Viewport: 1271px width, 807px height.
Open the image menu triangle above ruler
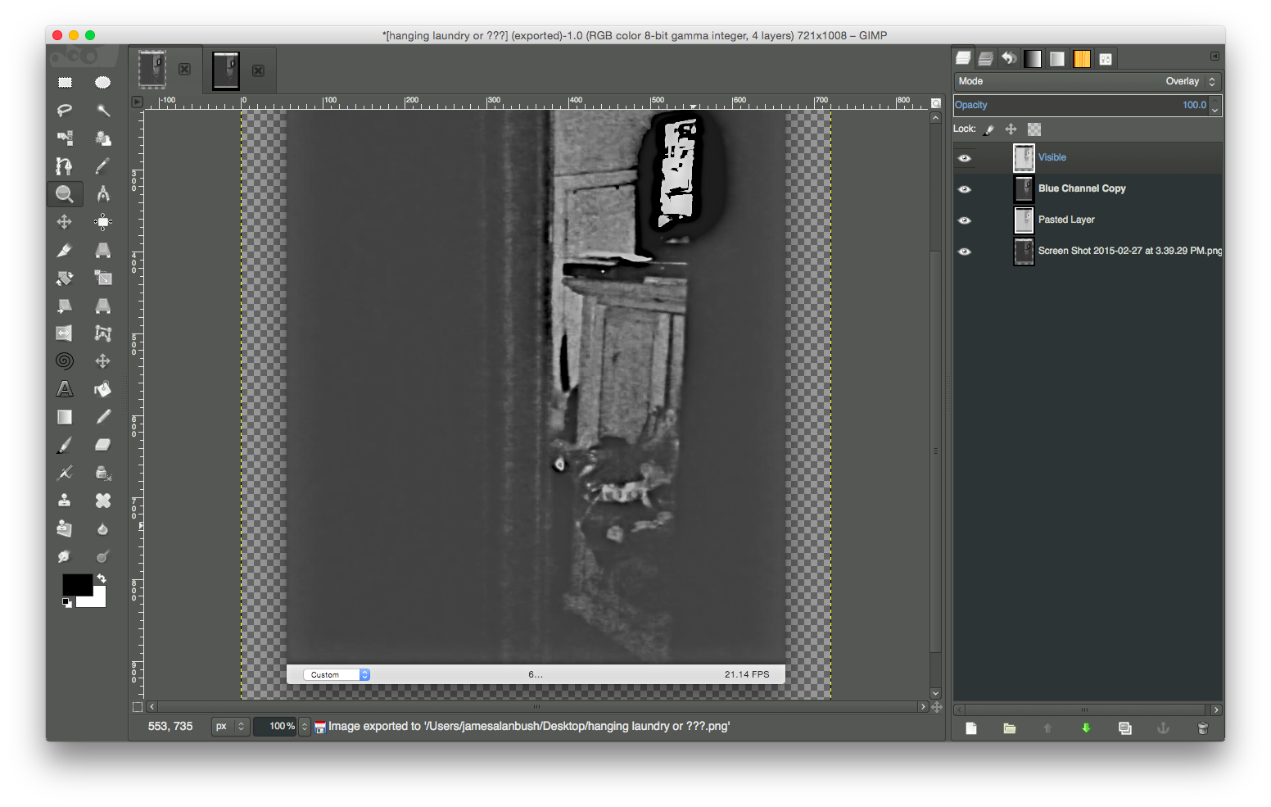[x=138, y=102]
